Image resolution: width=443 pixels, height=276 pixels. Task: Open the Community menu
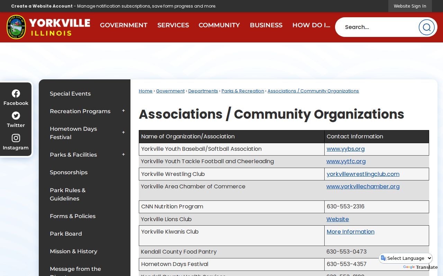219,25
